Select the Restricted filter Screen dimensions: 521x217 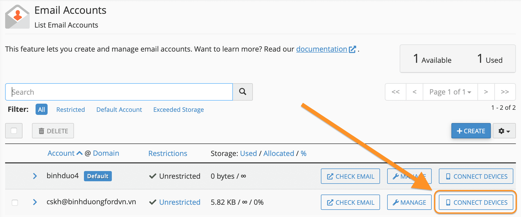(70, 110)
